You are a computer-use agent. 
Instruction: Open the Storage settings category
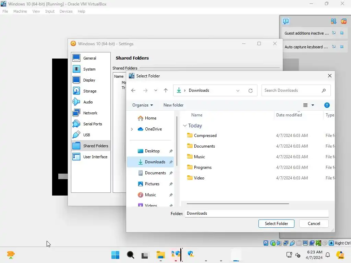coord(90,91)
